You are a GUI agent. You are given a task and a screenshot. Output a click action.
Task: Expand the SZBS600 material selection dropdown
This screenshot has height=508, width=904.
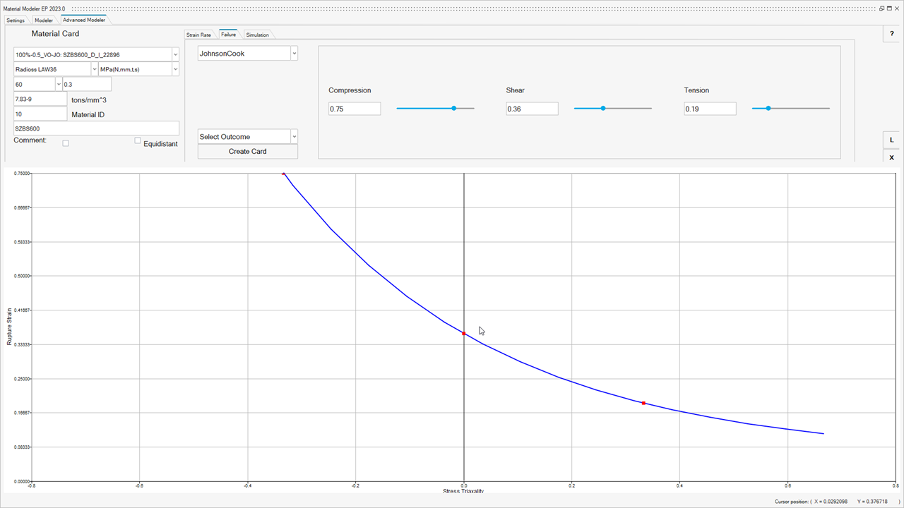coord(175,54)
